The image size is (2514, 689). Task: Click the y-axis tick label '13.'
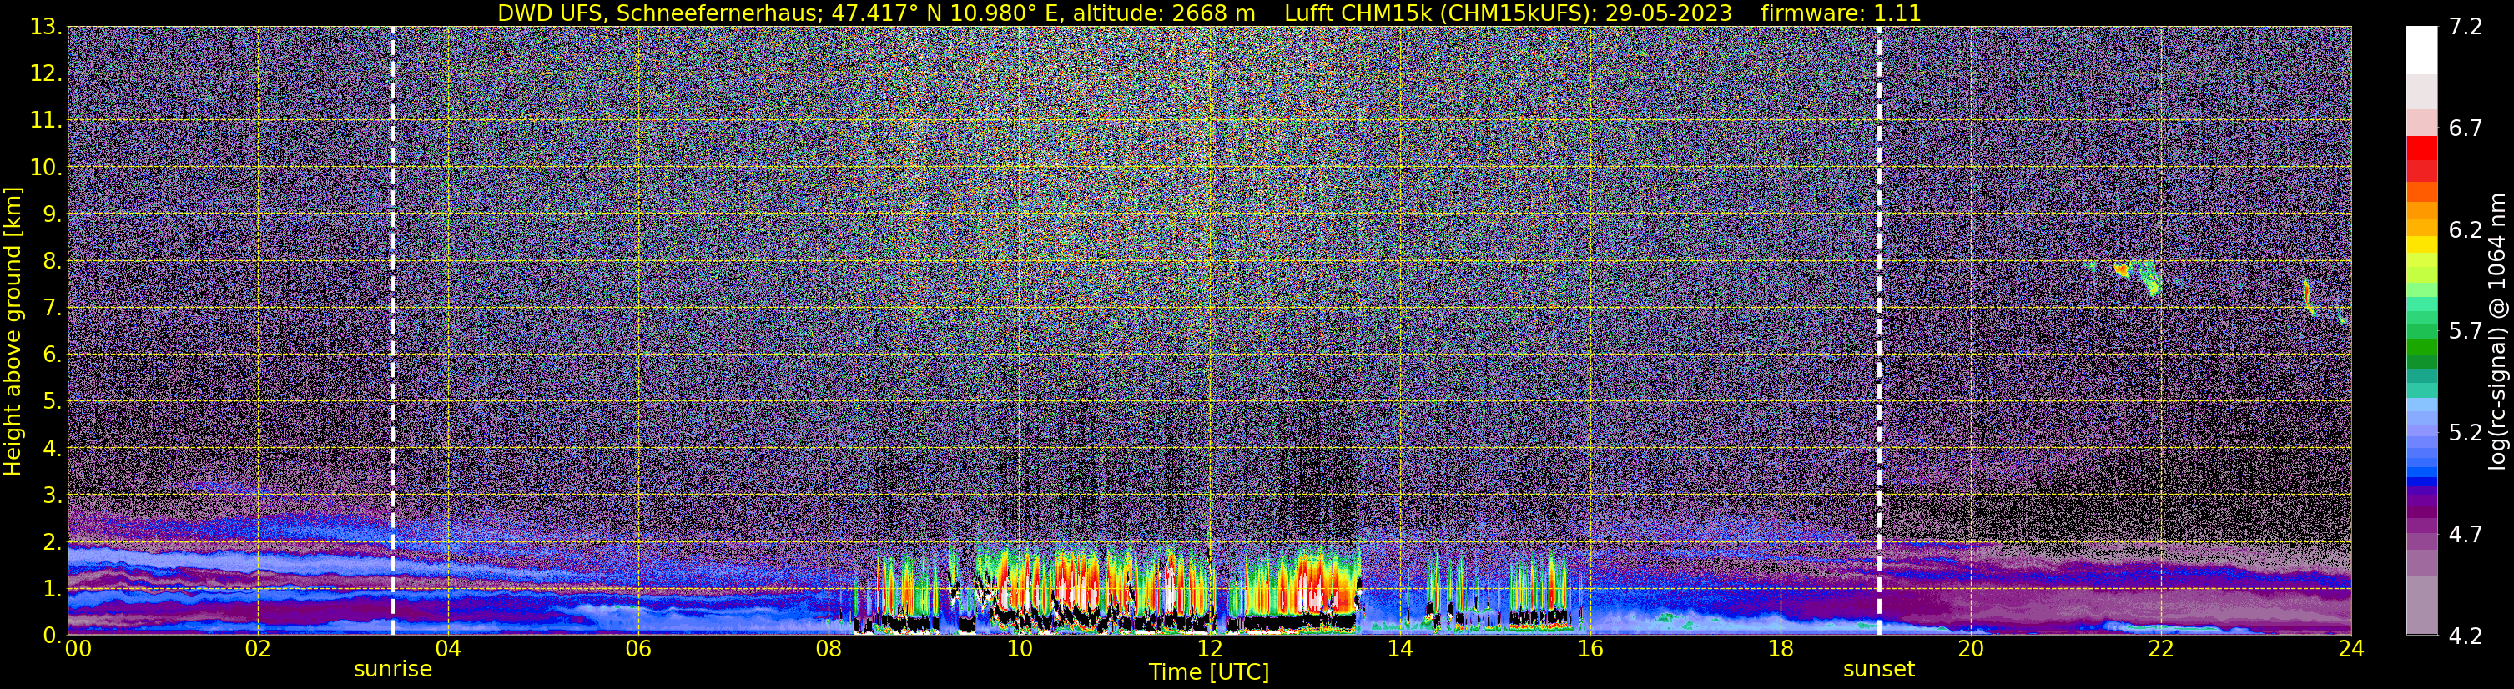click(x=45, y=27)
